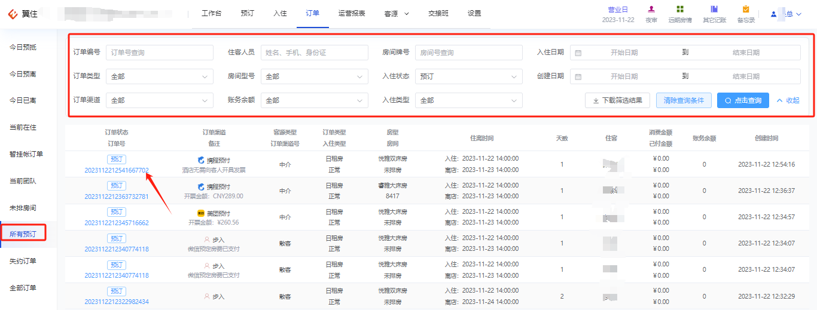Click creation time 2023-11-22 12:32:29
The image size is (817, 310).
click(x=766, y=296)
